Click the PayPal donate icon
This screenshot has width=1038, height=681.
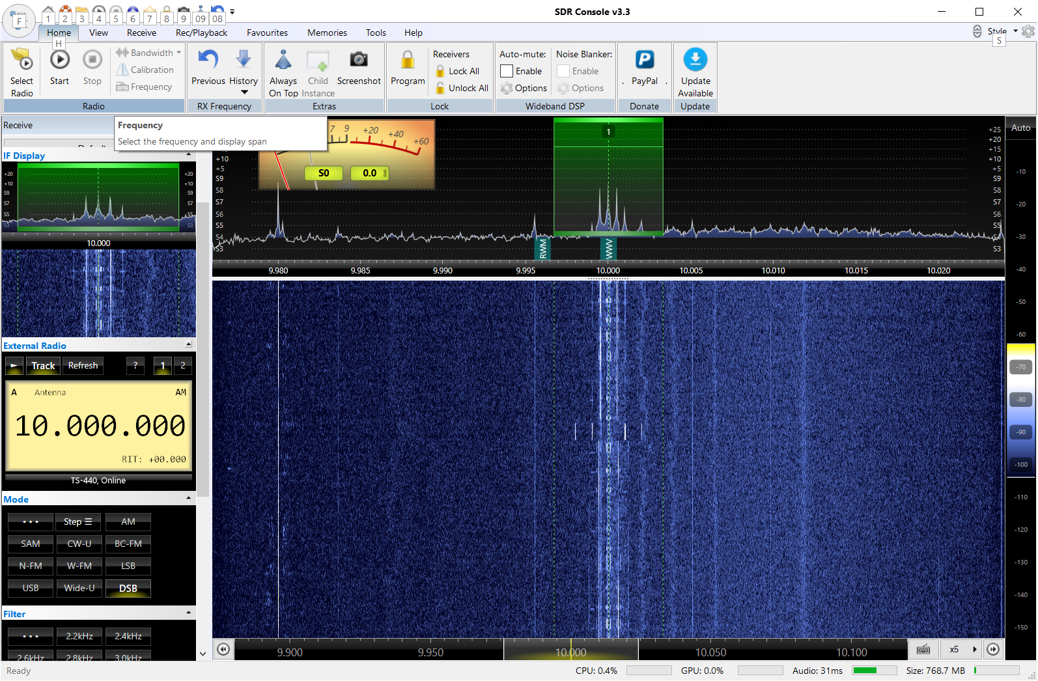pyautogui.click(x=644, y=61)
